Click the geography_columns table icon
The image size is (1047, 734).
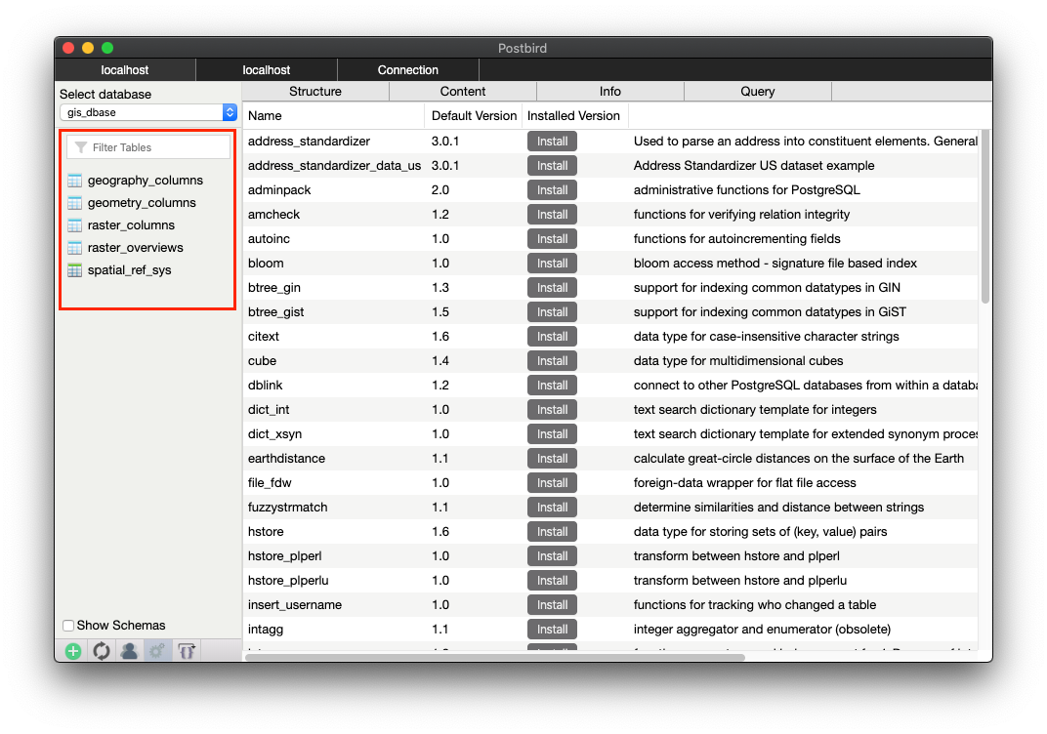(x=75, y=181)
